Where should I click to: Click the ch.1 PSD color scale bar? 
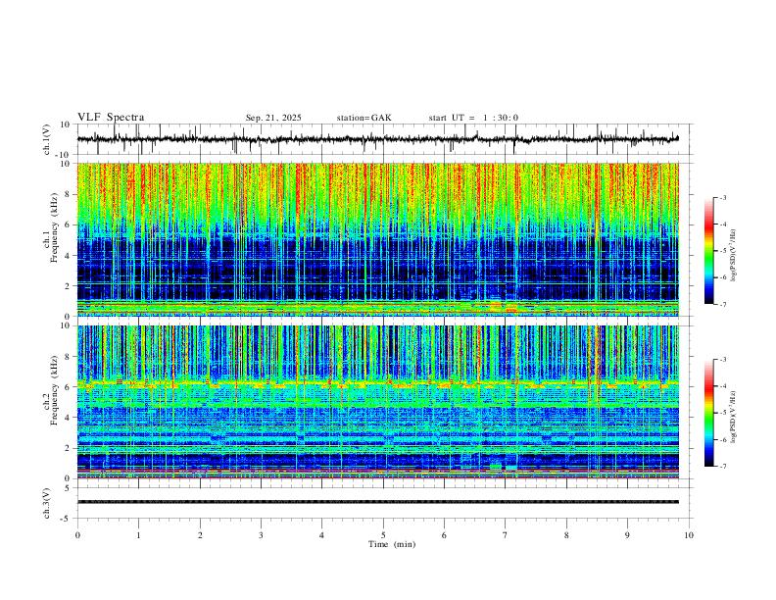(708, 251)
